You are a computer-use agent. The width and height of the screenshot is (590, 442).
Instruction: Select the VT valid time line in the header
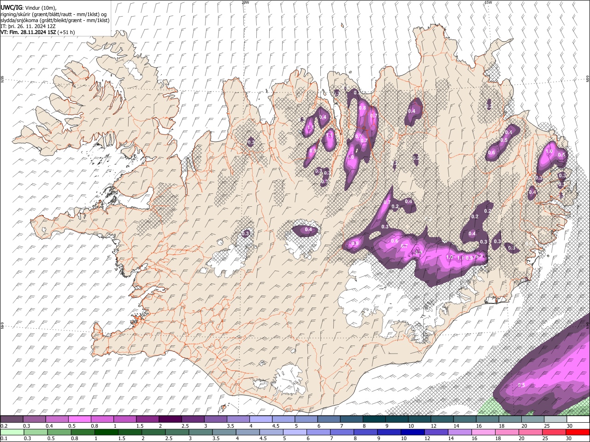point(37,32)
